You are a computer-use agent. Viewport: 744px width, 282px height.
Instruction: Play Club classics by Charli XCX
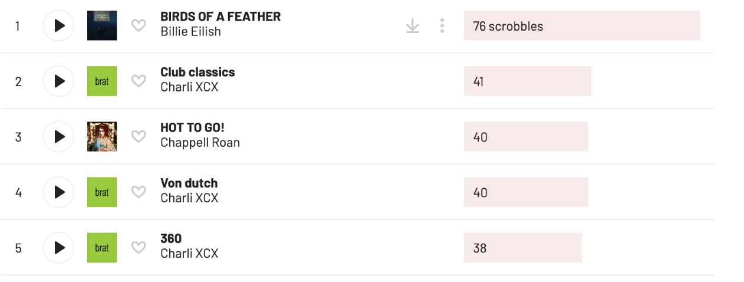click(x=59, y=81)
